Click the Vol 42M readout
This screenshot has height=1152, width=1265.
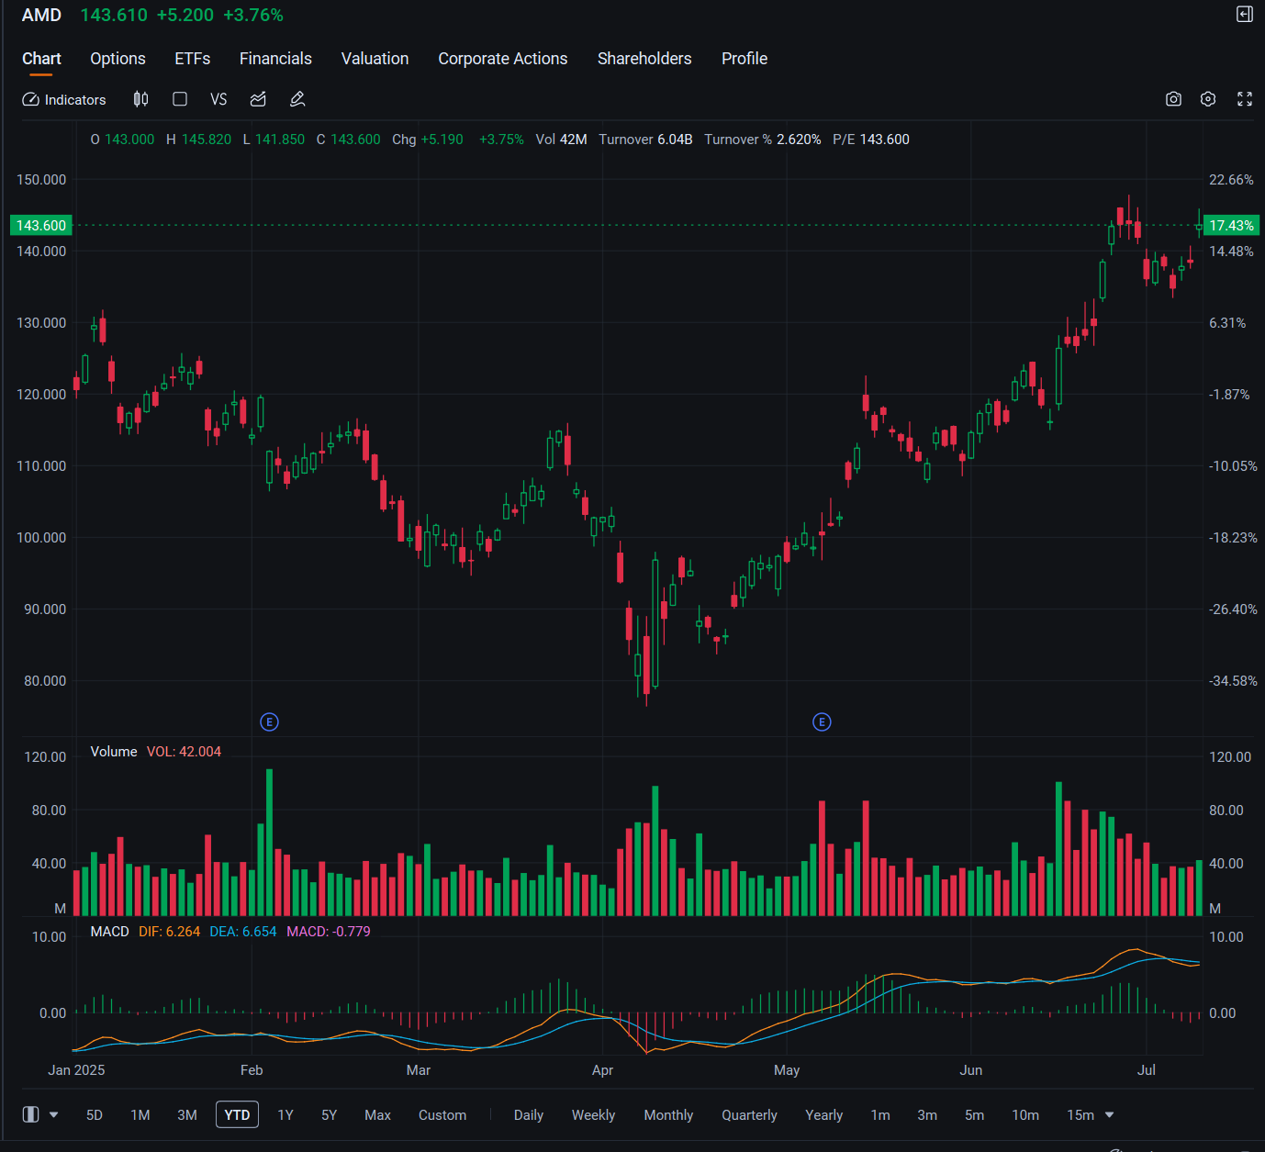[561, 140]
